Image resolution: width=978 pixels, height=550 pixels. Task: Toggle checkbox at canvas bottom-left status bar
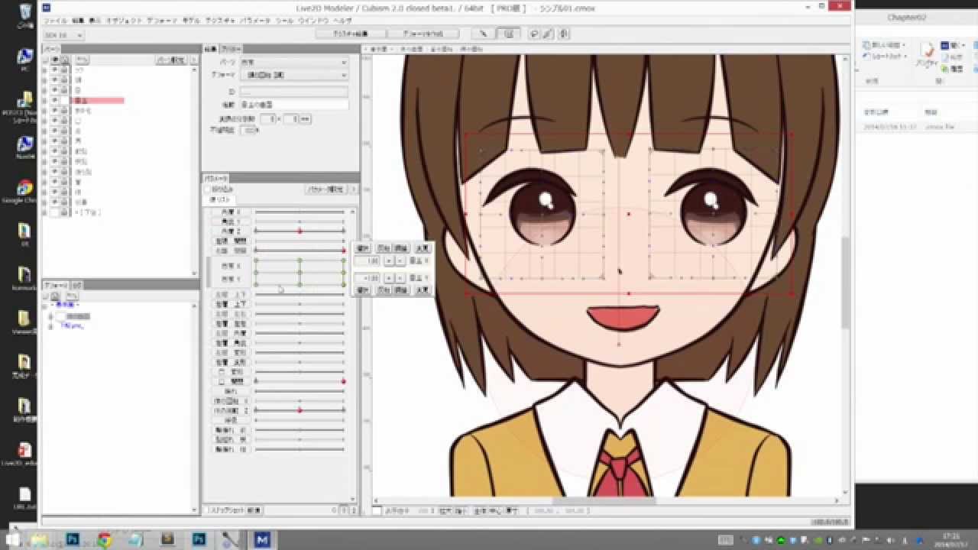[377, 510]
